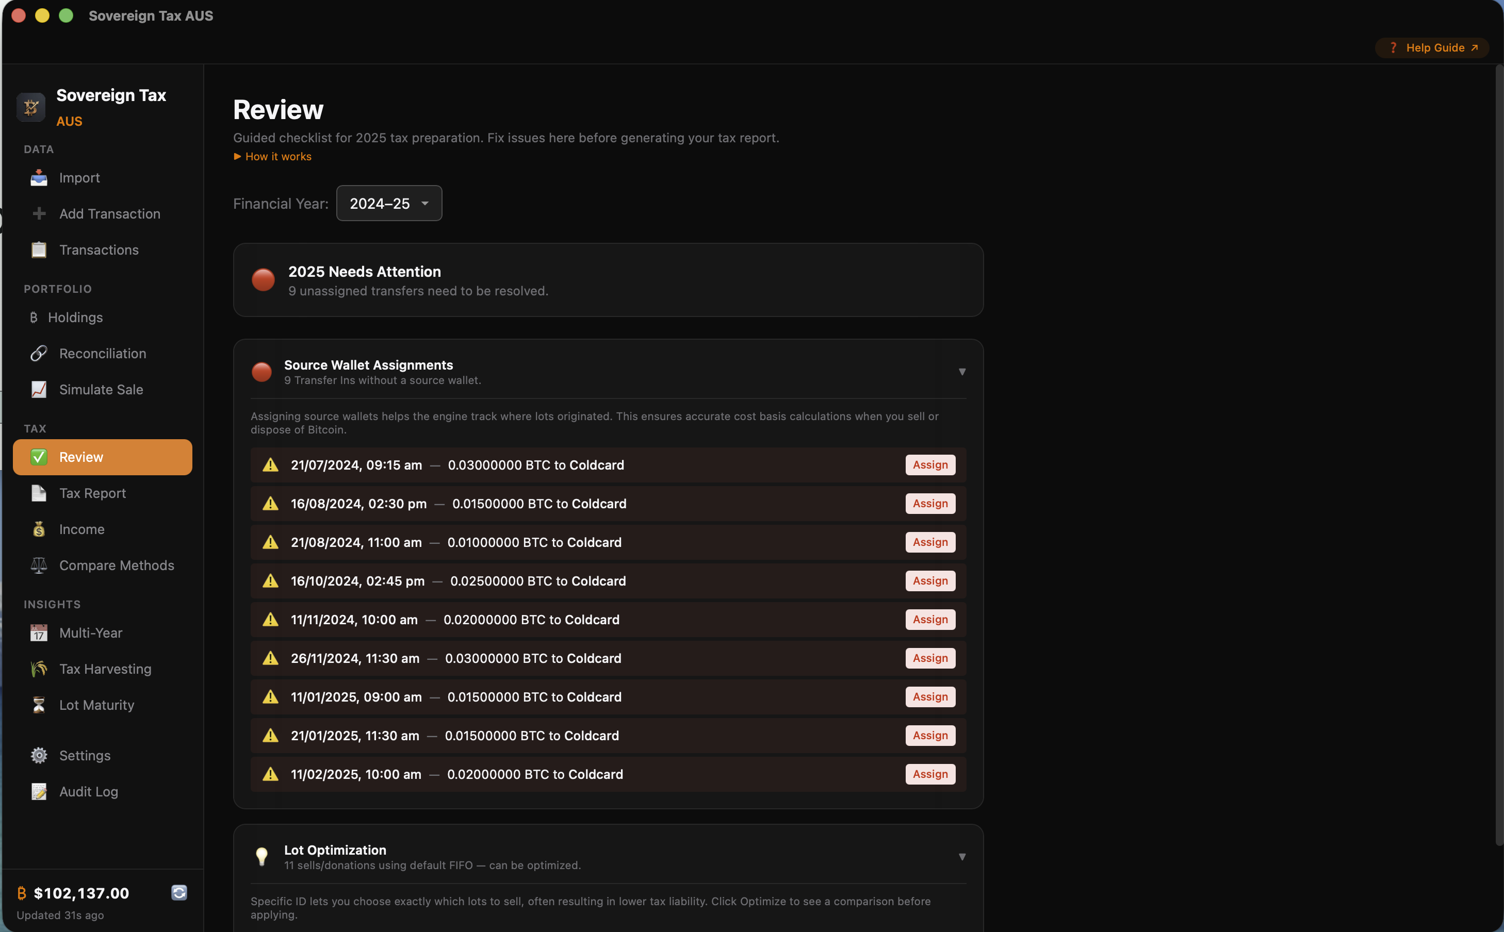Viewport: 1504px width, 932px height.
Task: Switch to the Tax Report section
Action: pyautogui.click(x=92, y=493)
